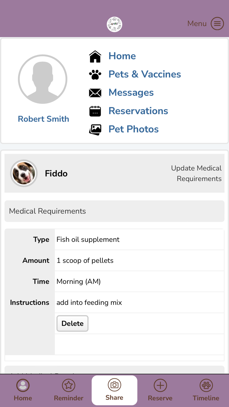Click the Pet Photos gallery icon

point(95,130)
